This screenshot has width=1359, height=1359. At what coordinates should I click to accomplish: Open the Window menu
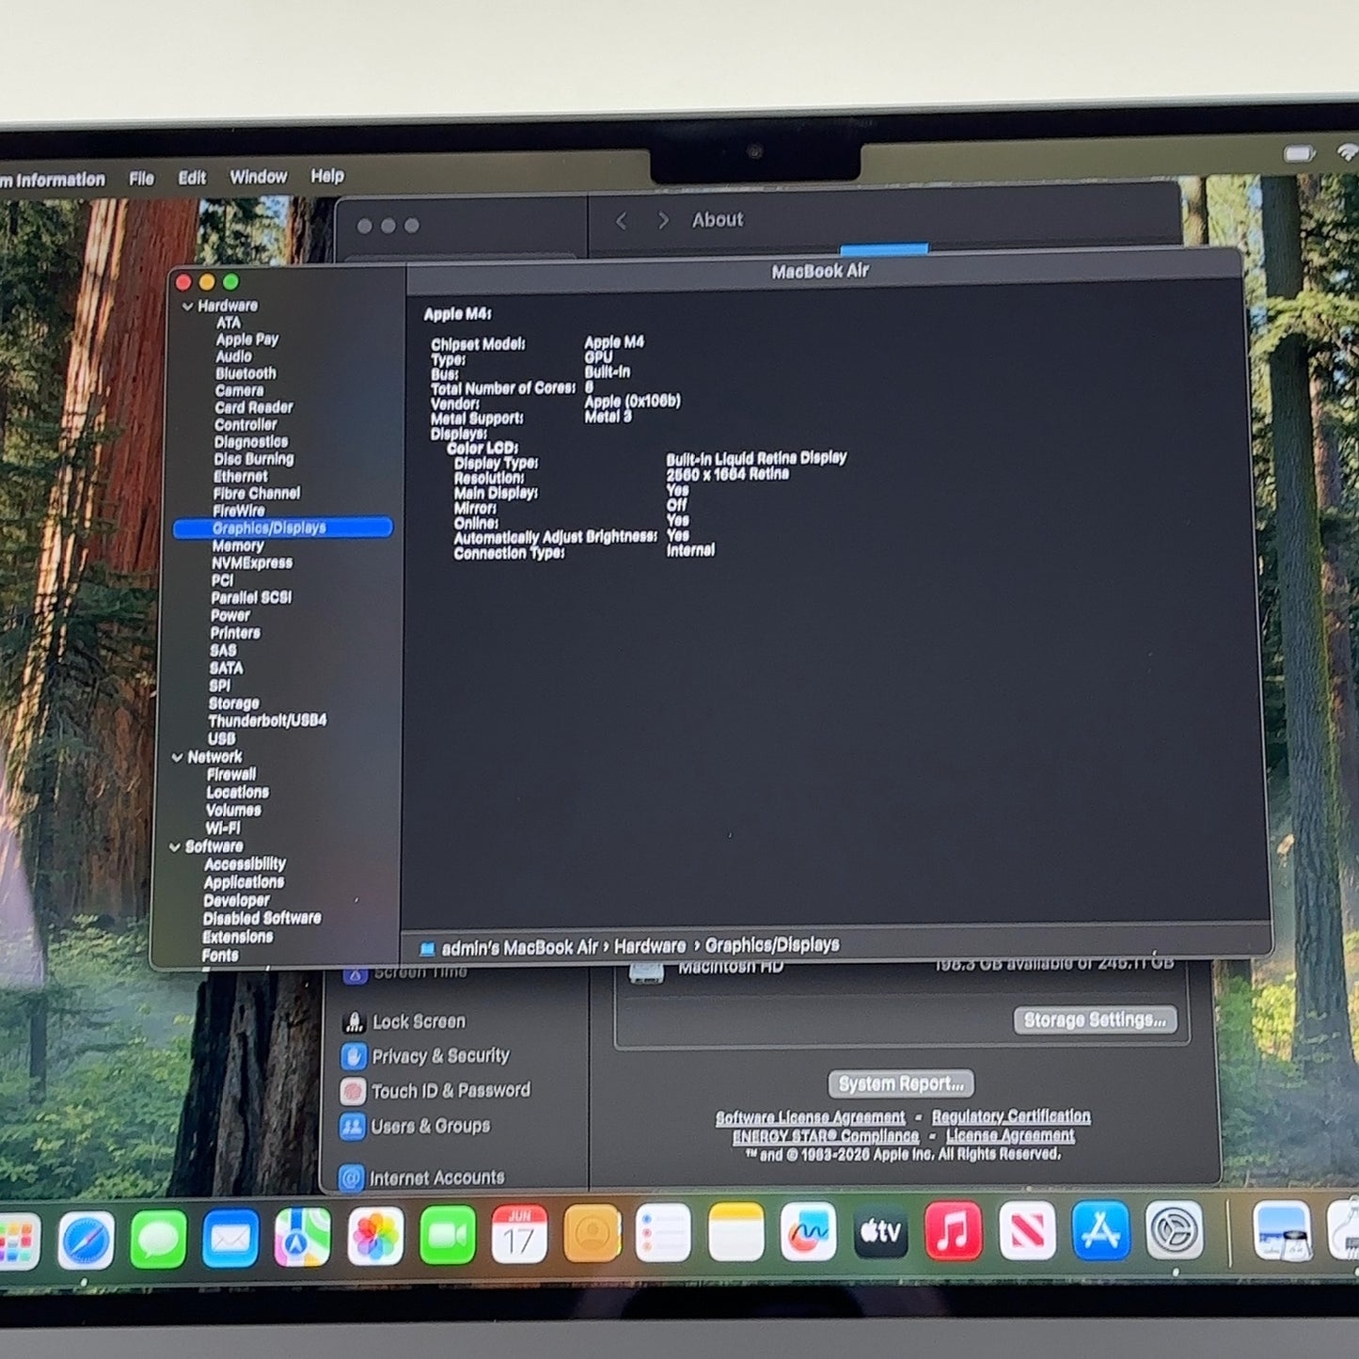(259, 177)
